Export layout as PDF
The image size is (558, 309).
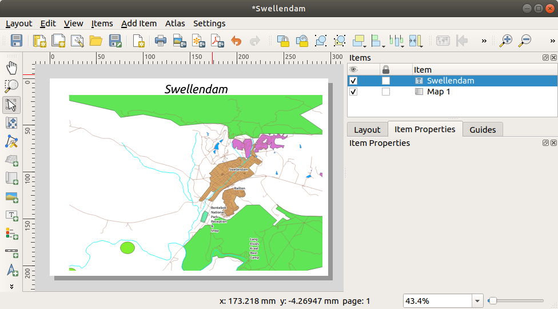[x=217, y=41]
